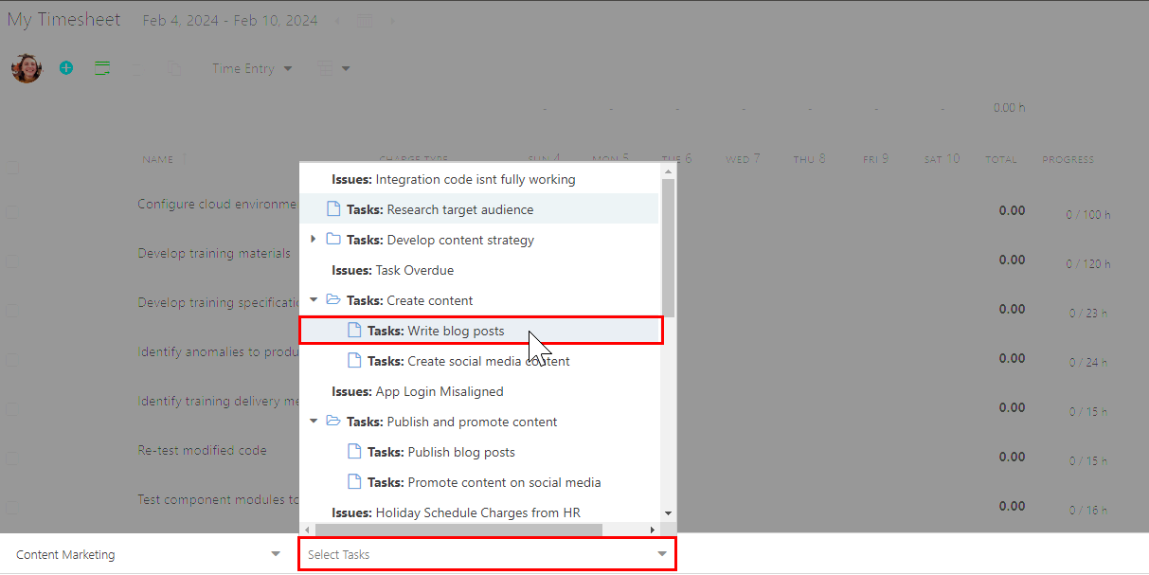This screenshot has height=575, width=1149.
Task: Click the copy timesheet icon
Action: coord(175,67)
